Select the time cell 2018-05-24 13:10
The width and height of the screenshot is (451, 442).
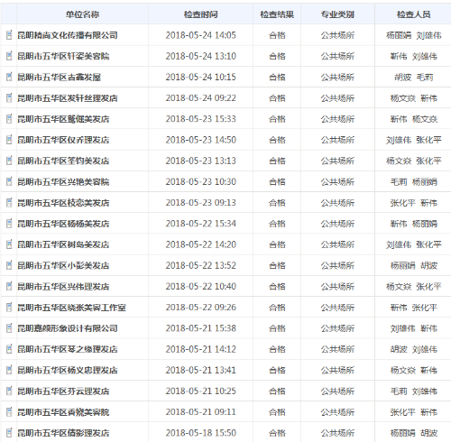pos(200,56)
